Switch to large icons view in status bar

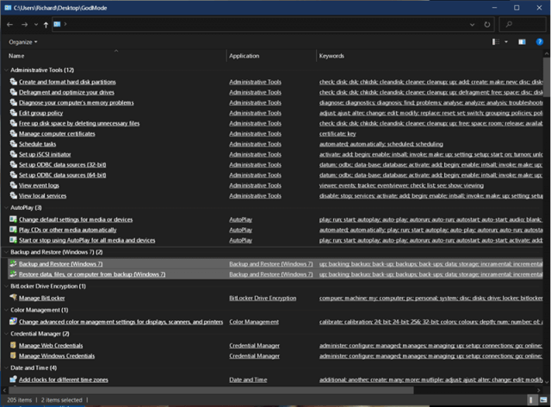(543, 400)
